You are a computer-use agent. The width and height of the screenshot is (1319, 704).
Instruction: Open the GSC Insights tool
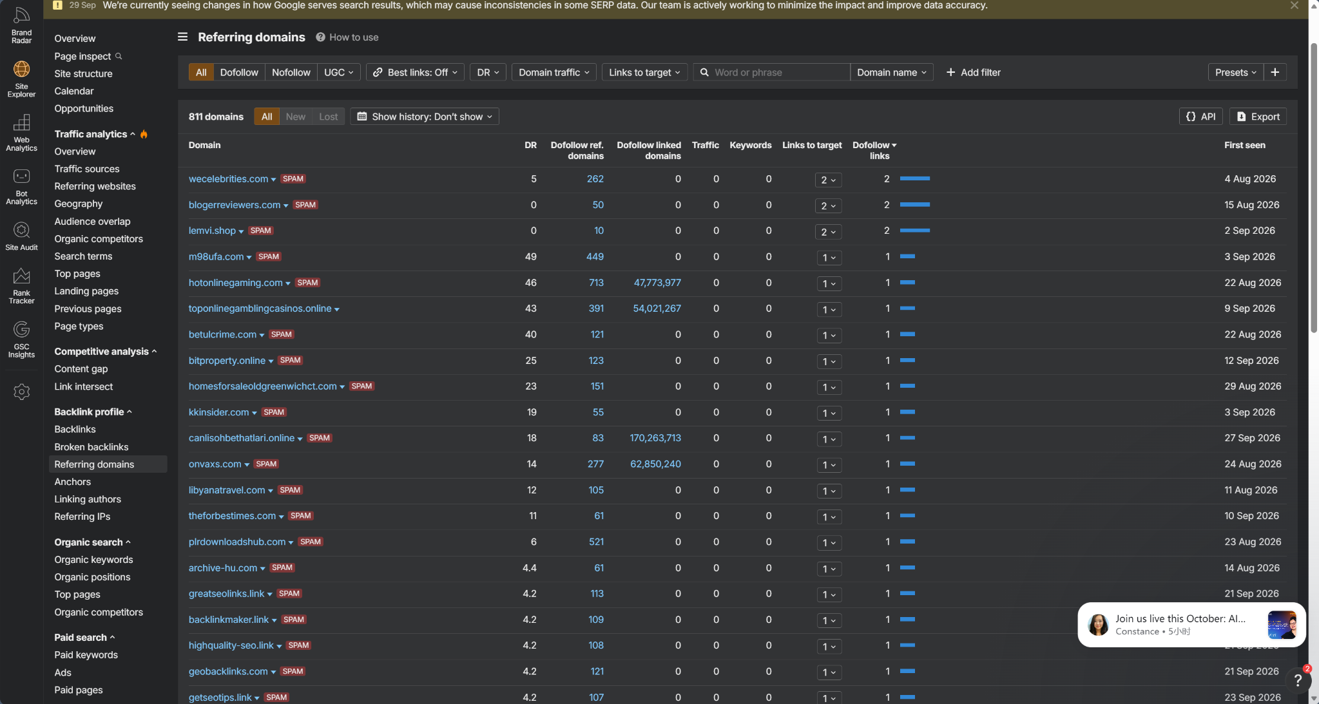tap(21, 339)
